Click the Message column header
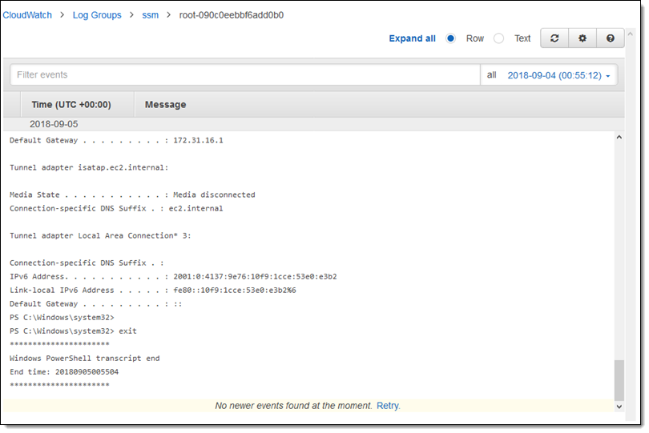 point(165,105)
